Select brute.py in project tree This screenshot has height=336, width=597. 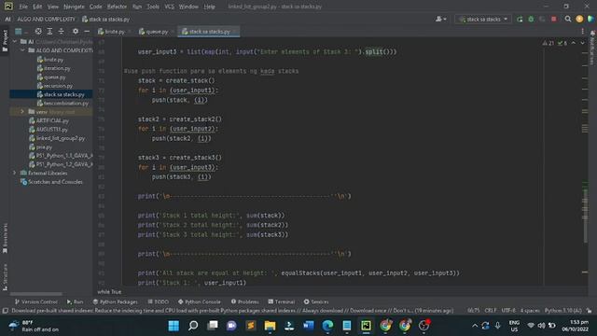pos(50,60)
